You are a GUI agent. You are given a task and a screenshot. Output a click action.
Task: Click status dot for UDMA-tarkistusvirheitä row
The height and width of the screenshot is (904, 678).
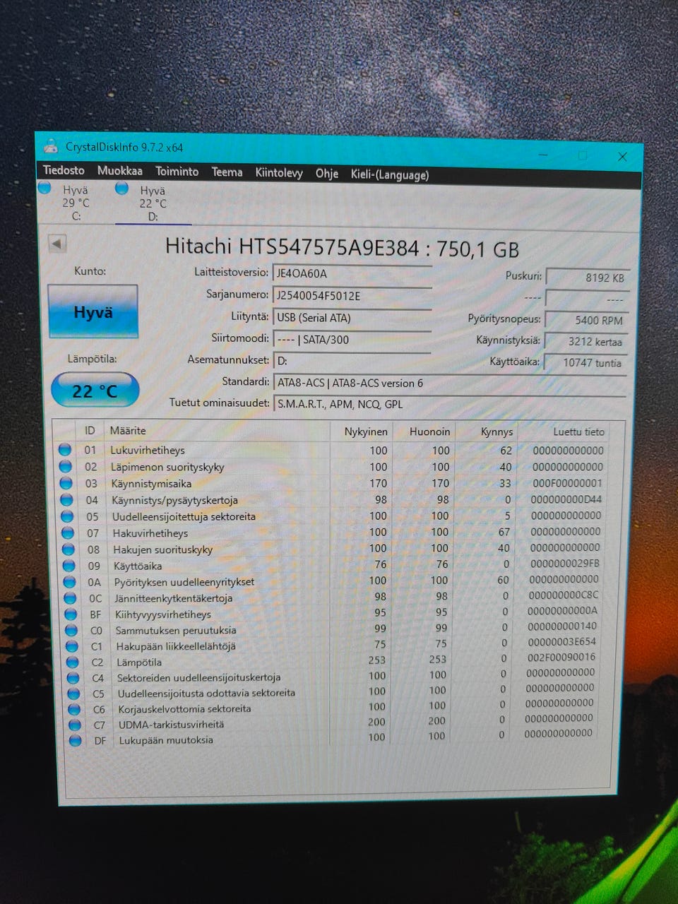tap(75, 725)
